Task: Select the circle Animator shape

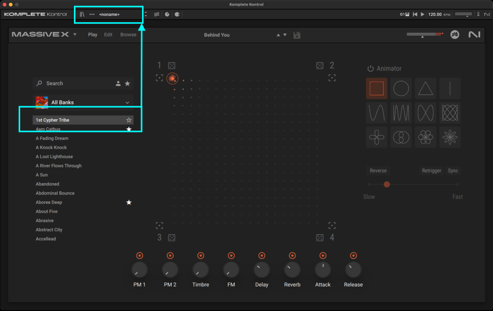Action: pyautogui.click(x=401, y=89)
